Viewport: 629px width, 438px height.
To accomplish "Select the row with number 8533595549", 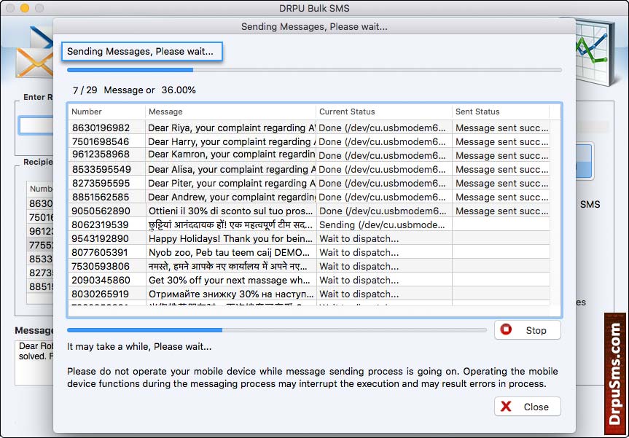I will coord(309,169).
